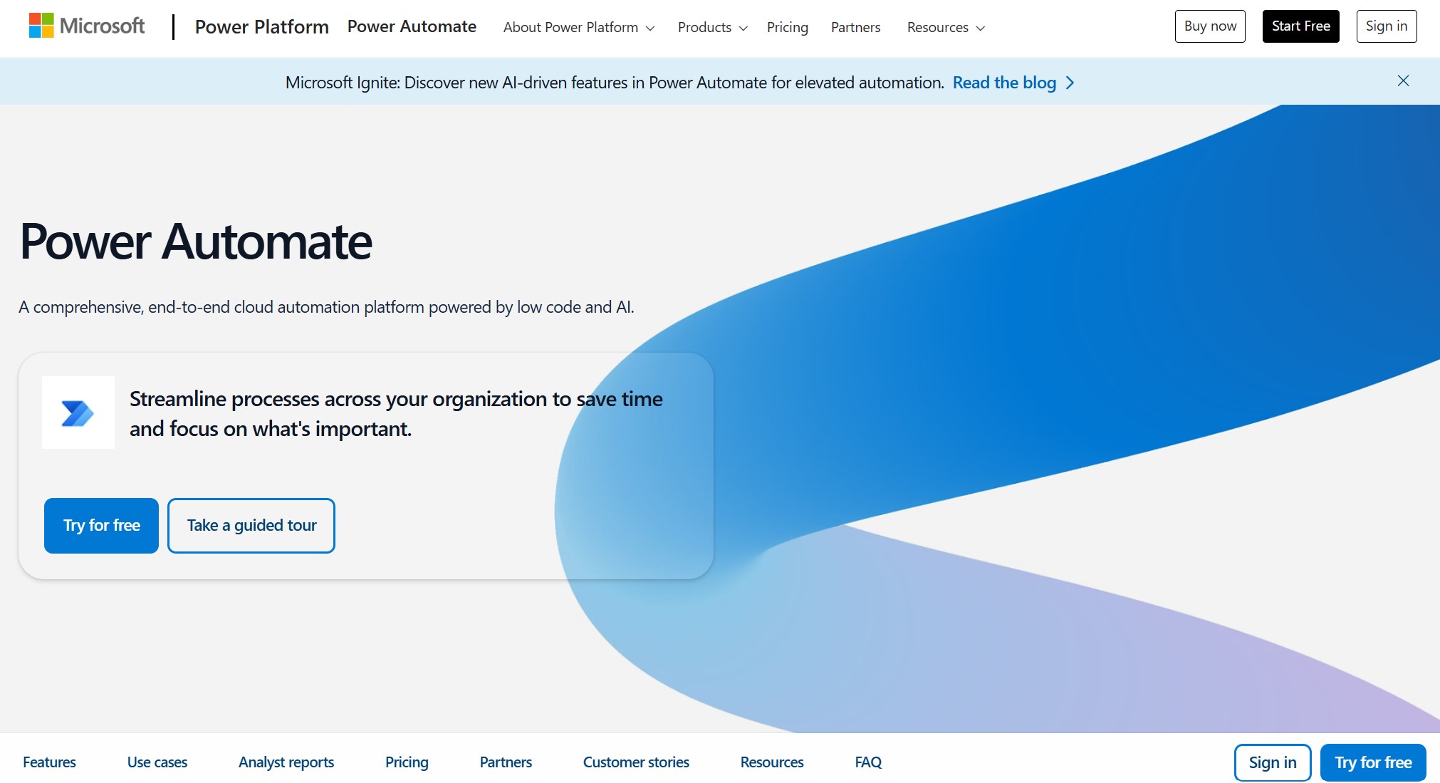
Task: Click the Buy now button
Action: (x=1211, y=26)
